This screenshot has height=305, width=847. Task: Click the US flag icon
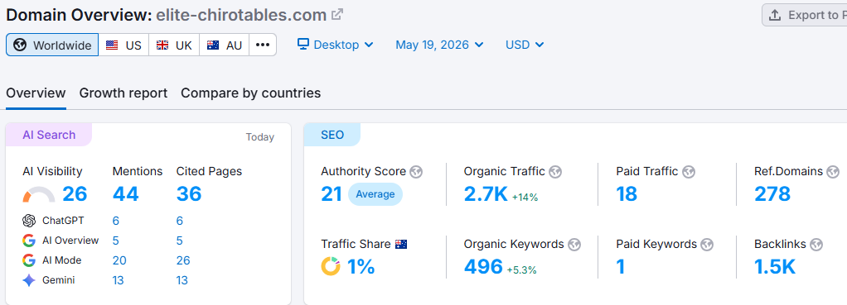112,45
